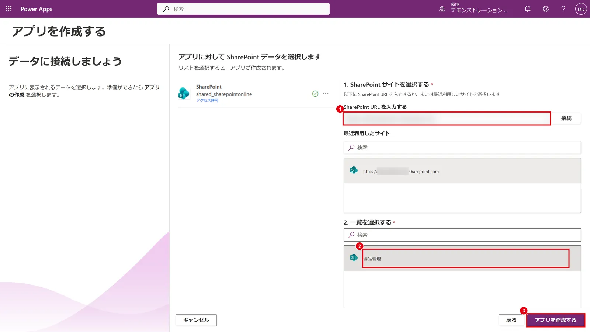Screen dimensions: 590x332
Task: Click the キャンセル button
Action: 196,320
